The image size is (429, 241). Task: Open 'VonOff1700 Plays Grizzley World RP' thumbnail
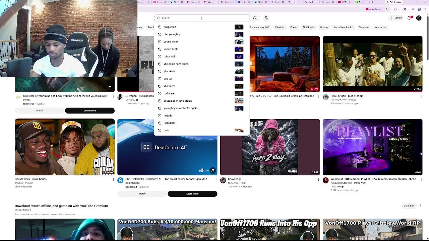coord(372,229)
